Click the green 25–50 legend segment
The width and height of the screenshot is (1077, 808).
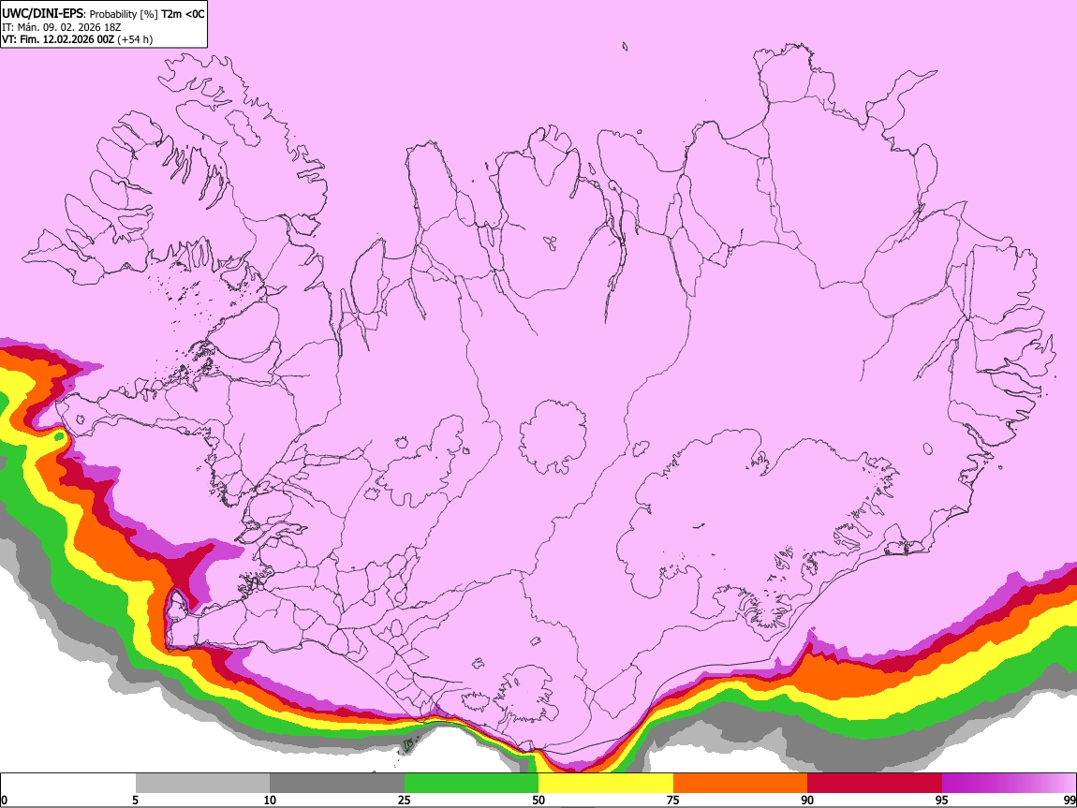471,784
